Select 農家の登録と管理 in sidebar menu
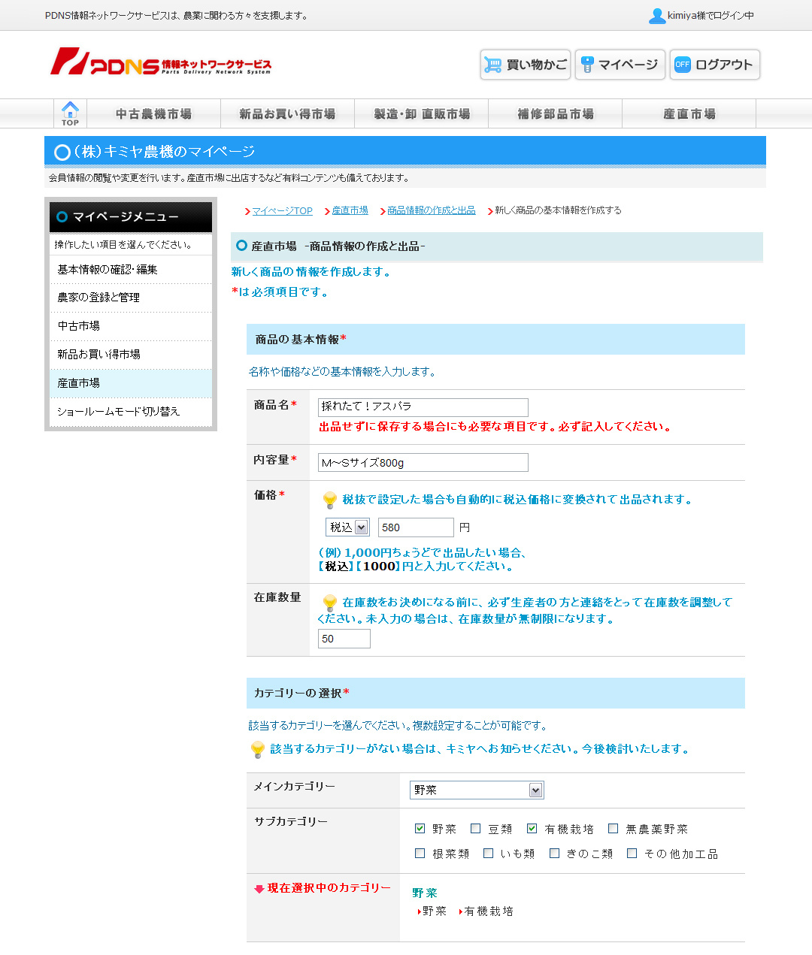 [x=98, y=298]
